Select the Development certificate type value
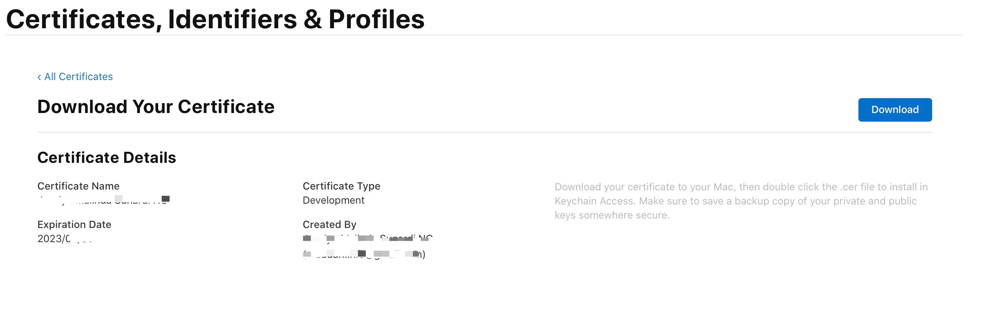Viewport: 993px width, 321px height. pos(333,200)
